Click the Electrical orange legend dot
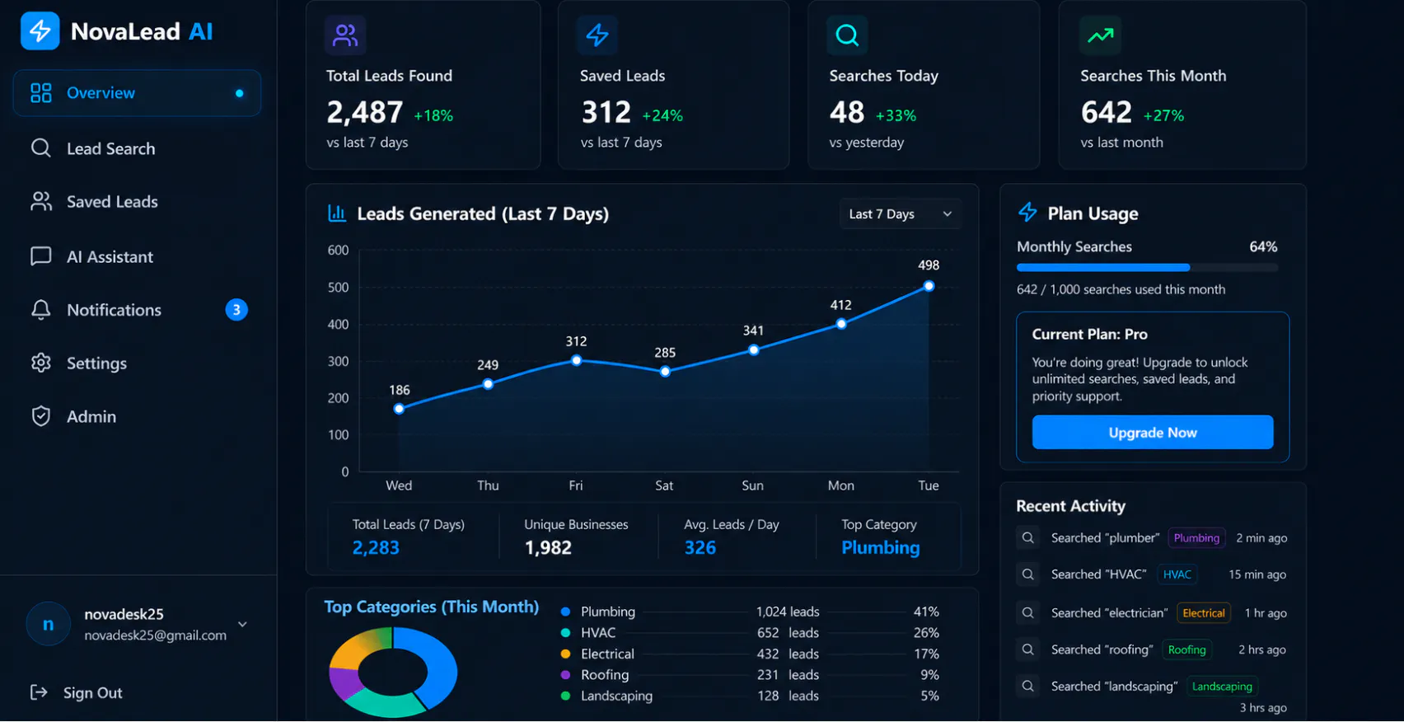 click(x=565, y=654)
